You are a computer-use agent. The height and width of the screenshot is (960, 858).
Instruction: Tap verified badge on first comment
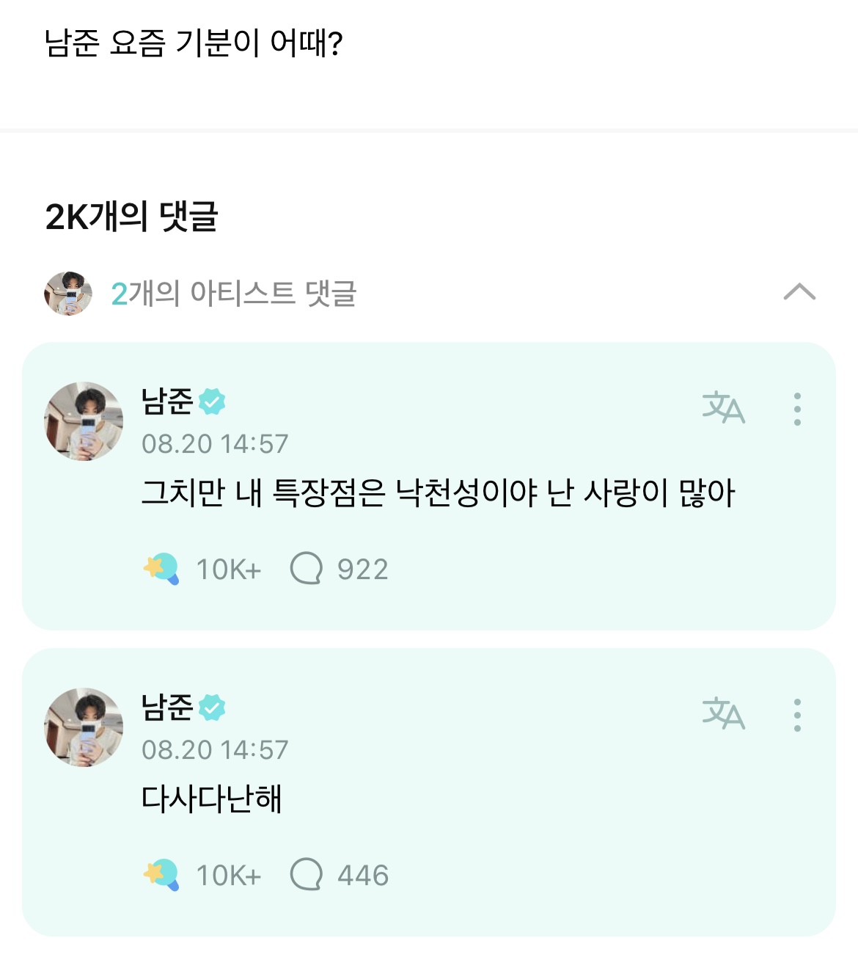coord(212,401)
